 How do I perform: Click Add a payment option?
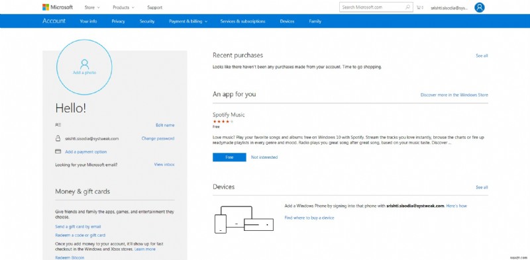coord(86,152)
